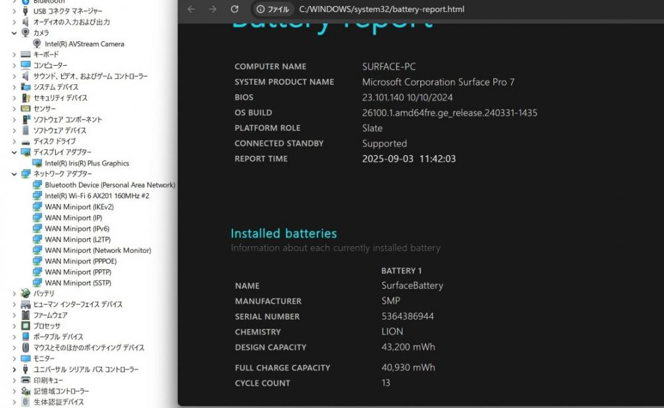This screenshot has width=664, height=408.
Task: Click the ファームウェア icon
Action: pos(25,315)
